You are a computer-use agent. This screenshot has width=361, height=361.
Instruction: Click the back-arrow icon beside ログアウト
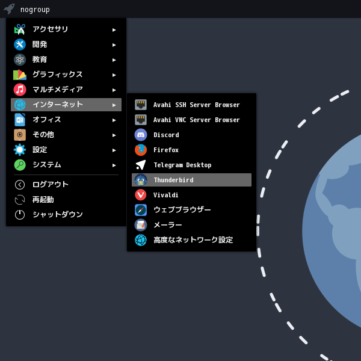(x=20, y=185)
